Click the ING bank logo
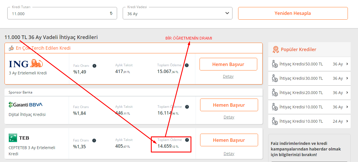The image size is (358, 162). click(26, 64)
